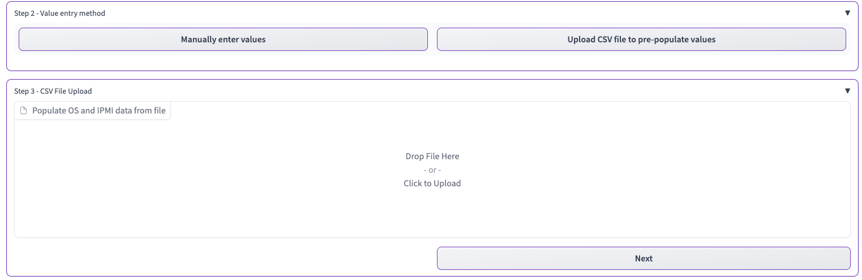
Task: Collapse the Step 3 CSV File Upload section
Action: pyautogui.click(x=847, y=91)
